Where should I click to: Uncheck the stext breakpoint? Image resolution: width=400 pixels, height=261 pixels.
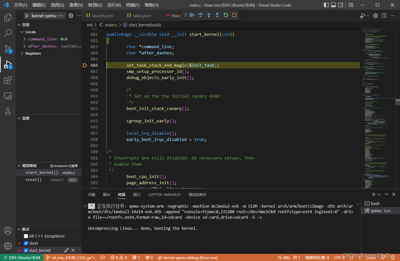click(x=26, y=243)
